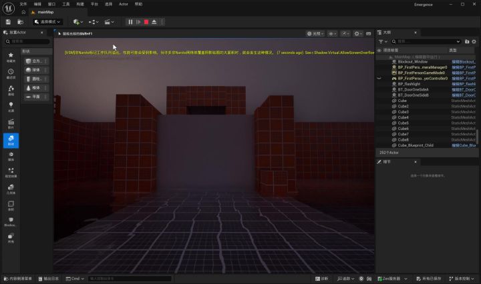Advance one frame with the step button
This screenshot has height=284, width=481.
pyautogui.click(x=138, y=22)
